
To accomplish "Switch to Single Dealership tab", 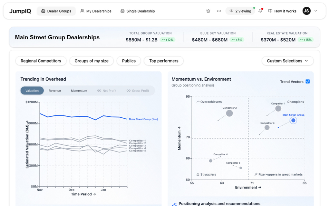I will 138,11.
